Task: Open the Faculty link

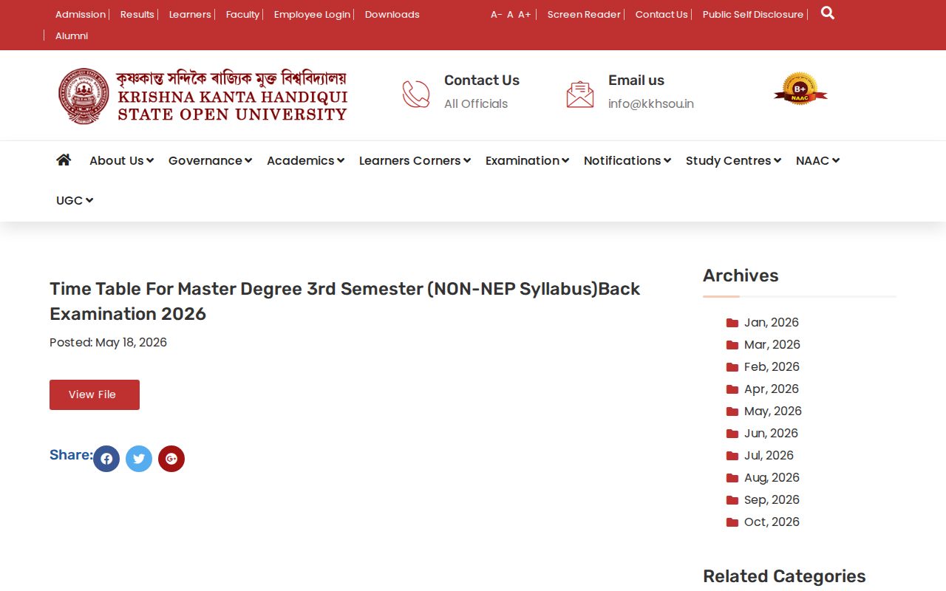Action: click(x=242, y=14)
